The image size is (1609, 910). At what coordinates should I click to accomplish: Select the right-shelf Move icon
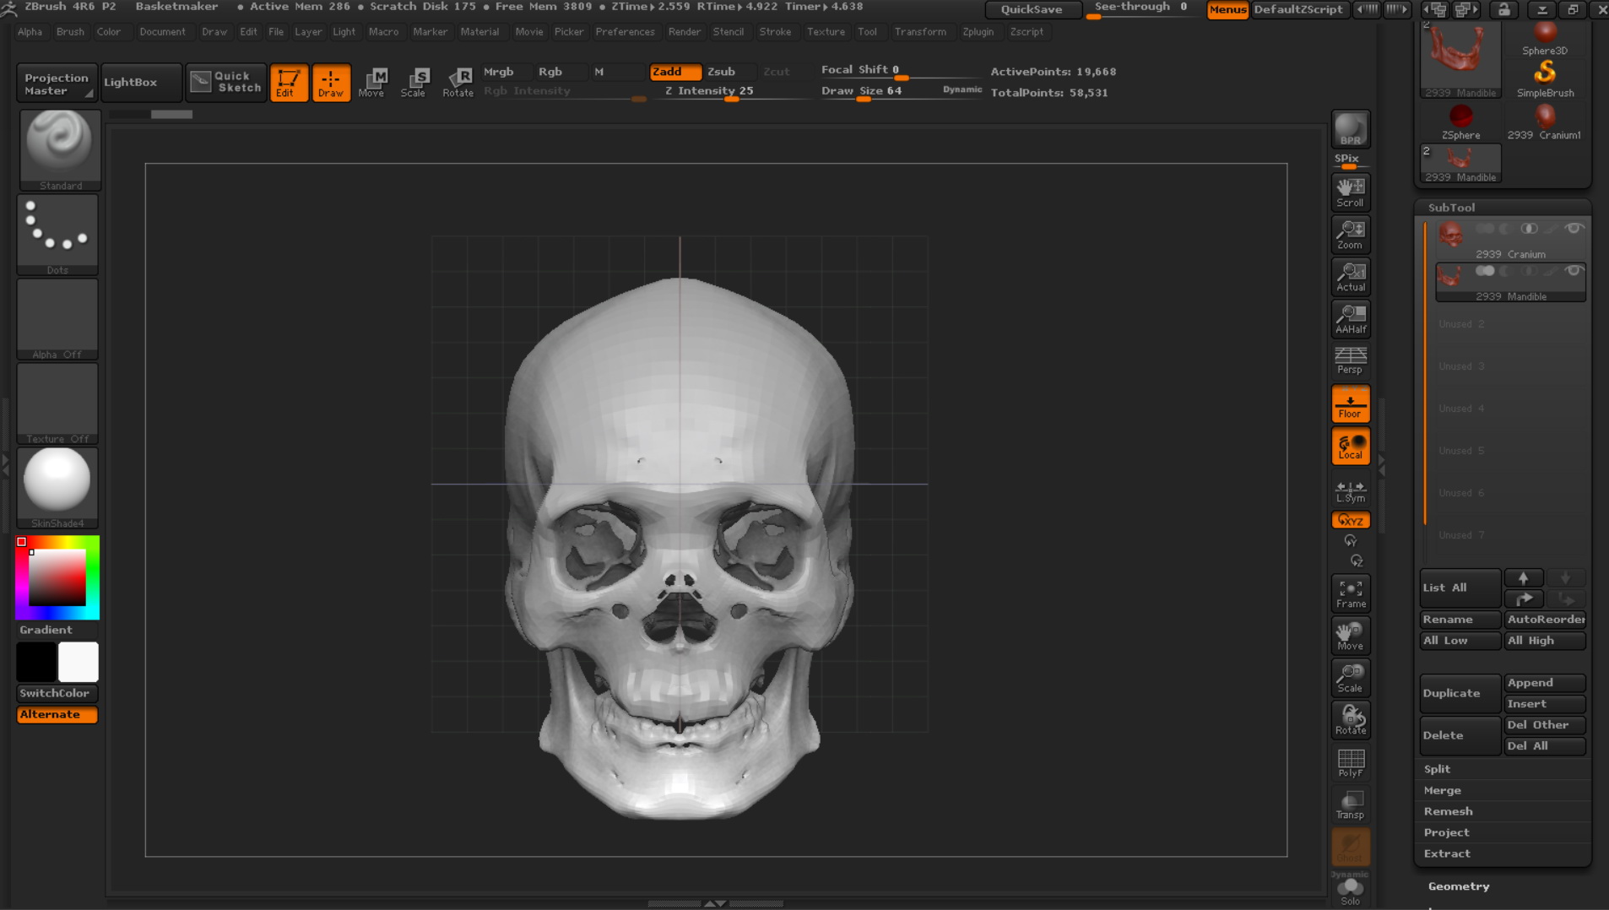[1350, 635]
